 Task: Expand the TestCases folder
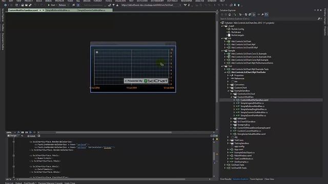coord(228,140)
